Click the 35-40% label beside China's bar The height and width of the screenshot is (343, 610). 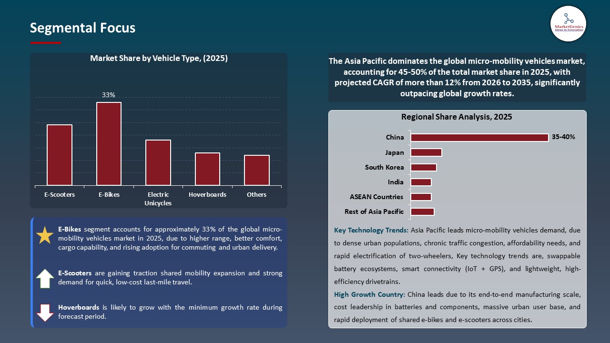pos(563,137)
